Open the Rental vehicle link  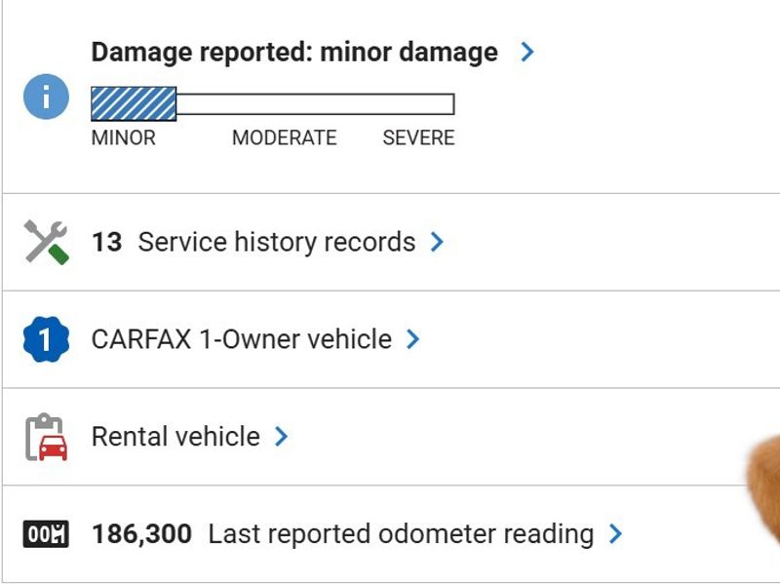click(175, 437)
